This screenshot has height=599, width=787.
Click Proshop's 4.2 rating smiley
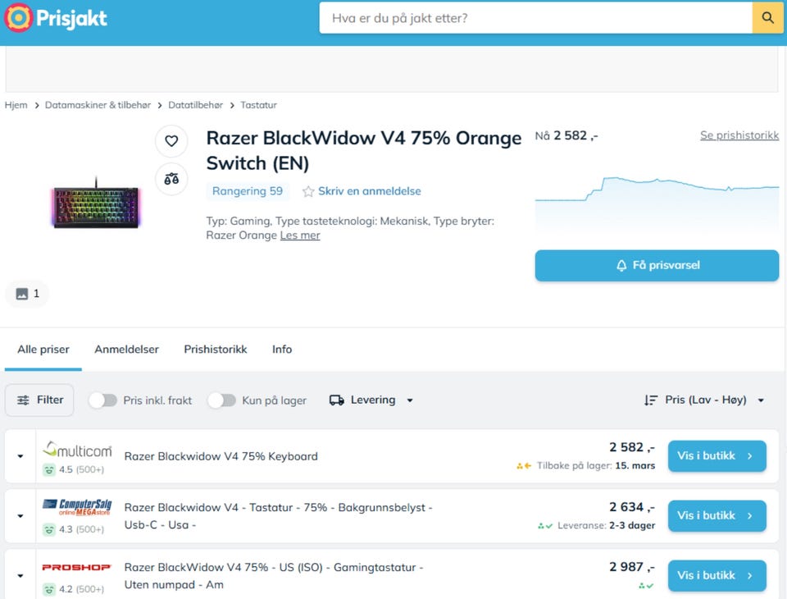click(x=49, y=589)
